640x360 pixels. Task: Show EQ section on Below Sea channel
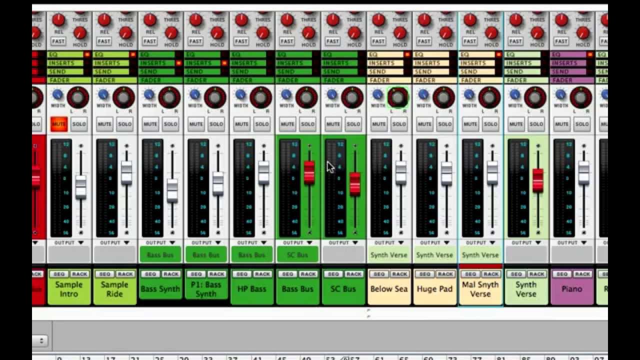[x=385, y=54]
